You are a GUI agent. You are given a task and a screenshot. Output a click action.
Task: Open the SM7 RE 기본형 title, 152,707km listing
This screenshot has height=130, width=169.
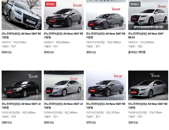[106, 106]
